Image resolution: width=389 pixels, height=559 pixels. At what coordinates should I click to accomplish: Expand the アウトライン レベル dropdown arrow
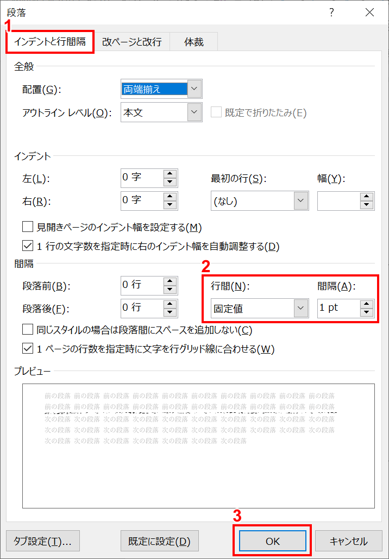coord(194,112)
